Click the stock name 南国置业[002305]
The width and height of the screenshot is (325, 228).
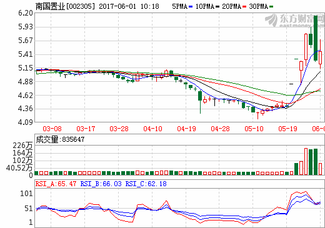click(65, 6)
